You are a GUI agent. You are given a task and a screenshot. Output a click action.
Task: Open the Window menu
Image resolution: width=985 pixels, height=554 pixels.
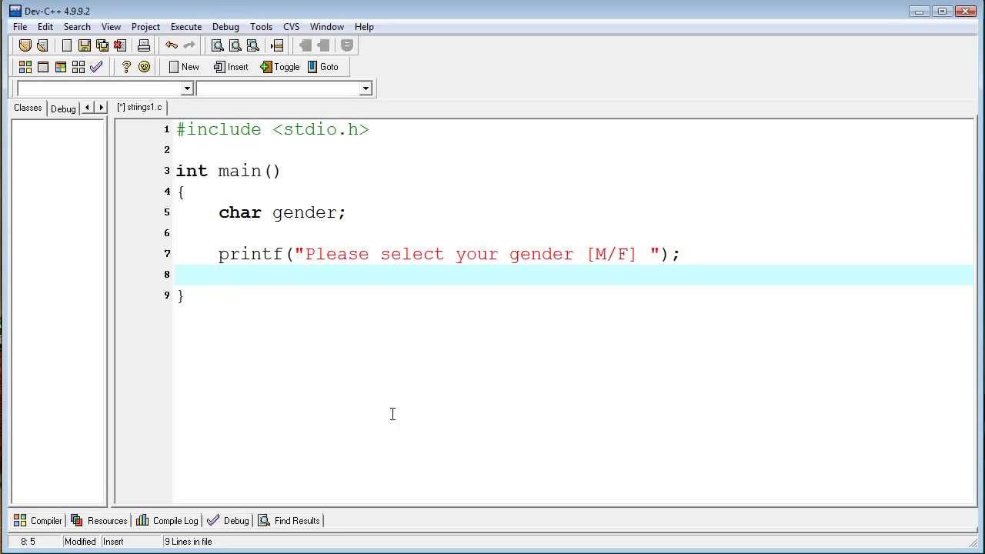tap(327, 27)
